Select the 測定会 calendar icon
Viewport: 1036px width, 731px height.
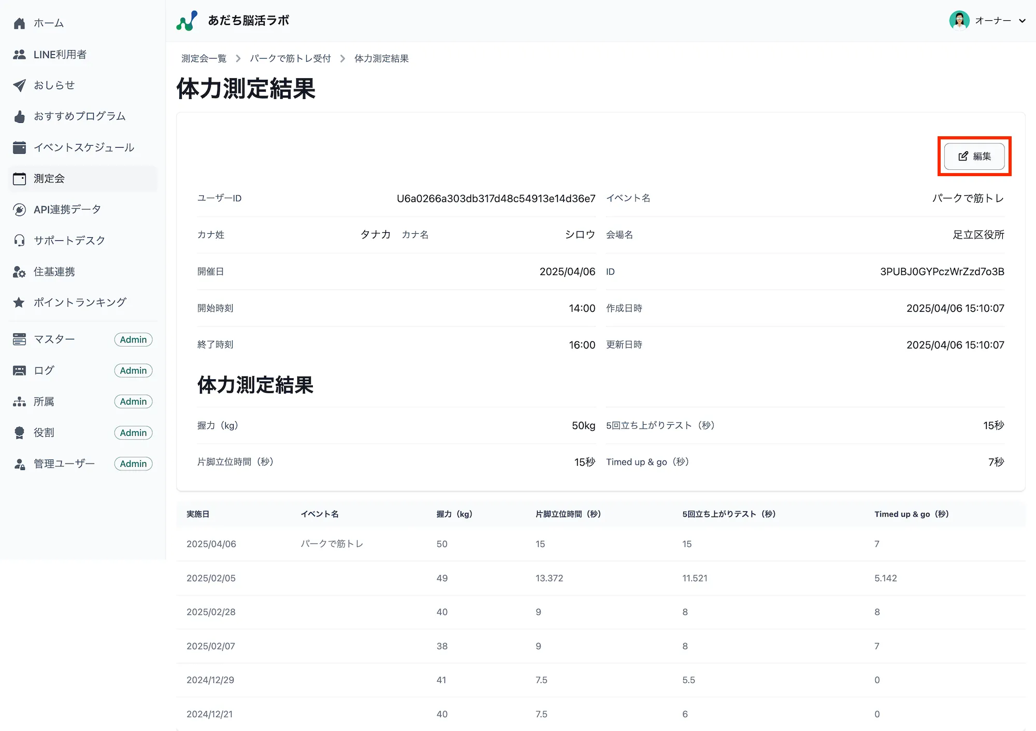tap(19, 178)
